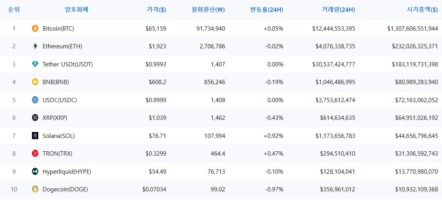Image resolution: width=442 pixels, height=202 pixels.
Task: Click Dogecoin market cap $10,932,109,368
Action: [x=416, y=189]
